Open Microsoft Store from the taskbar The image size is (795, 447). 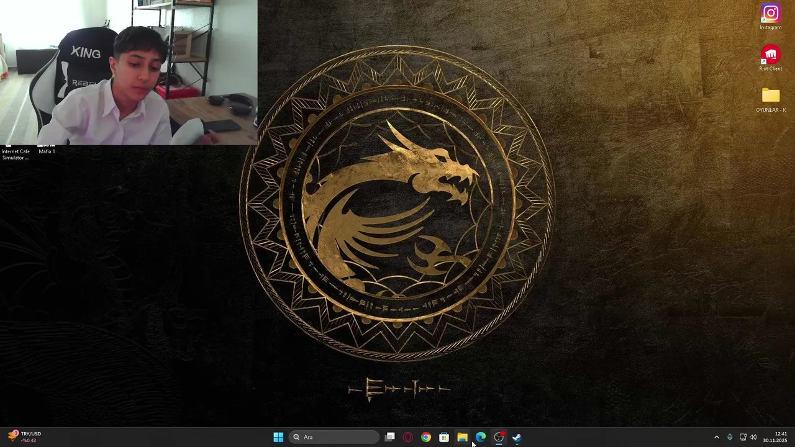444,437
